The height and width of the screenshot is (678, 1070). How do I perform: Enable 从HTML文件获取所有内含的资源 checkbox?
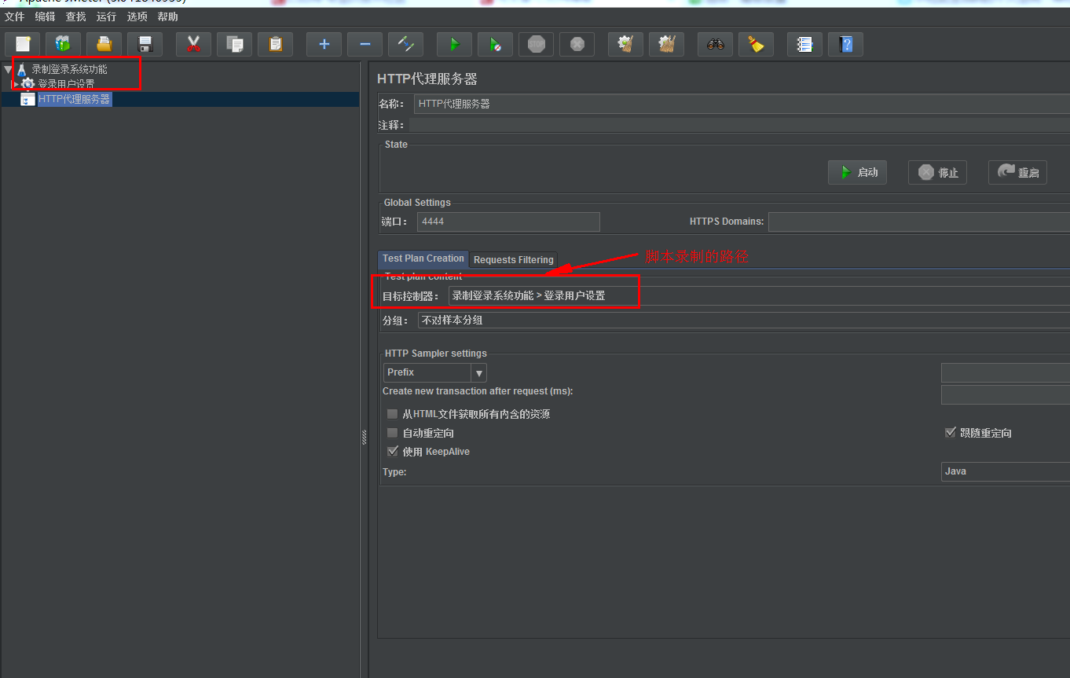(393, 414)
